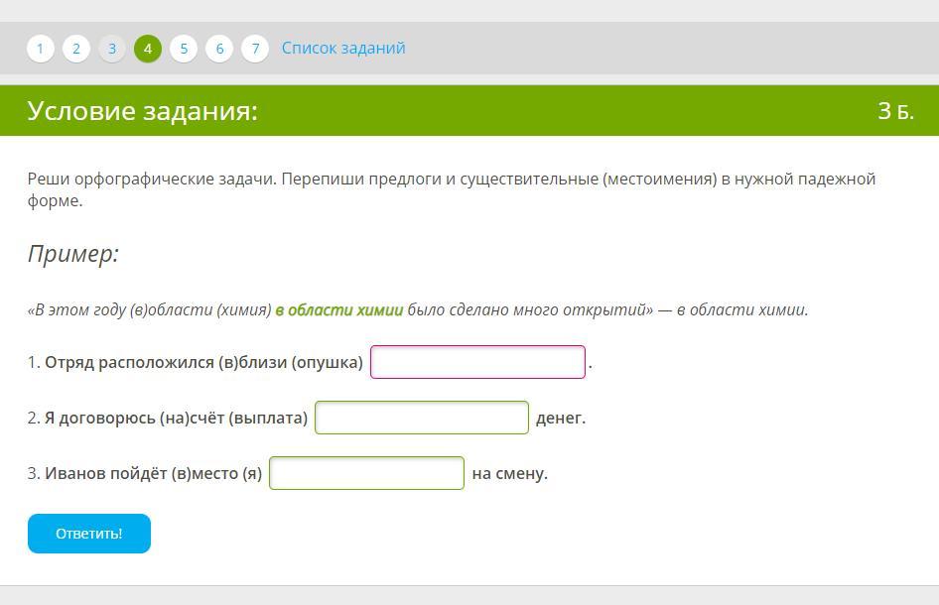Open the Список заданий link
Screen dimensions: 939x605
pyautogui.click(x=343, y=49)
